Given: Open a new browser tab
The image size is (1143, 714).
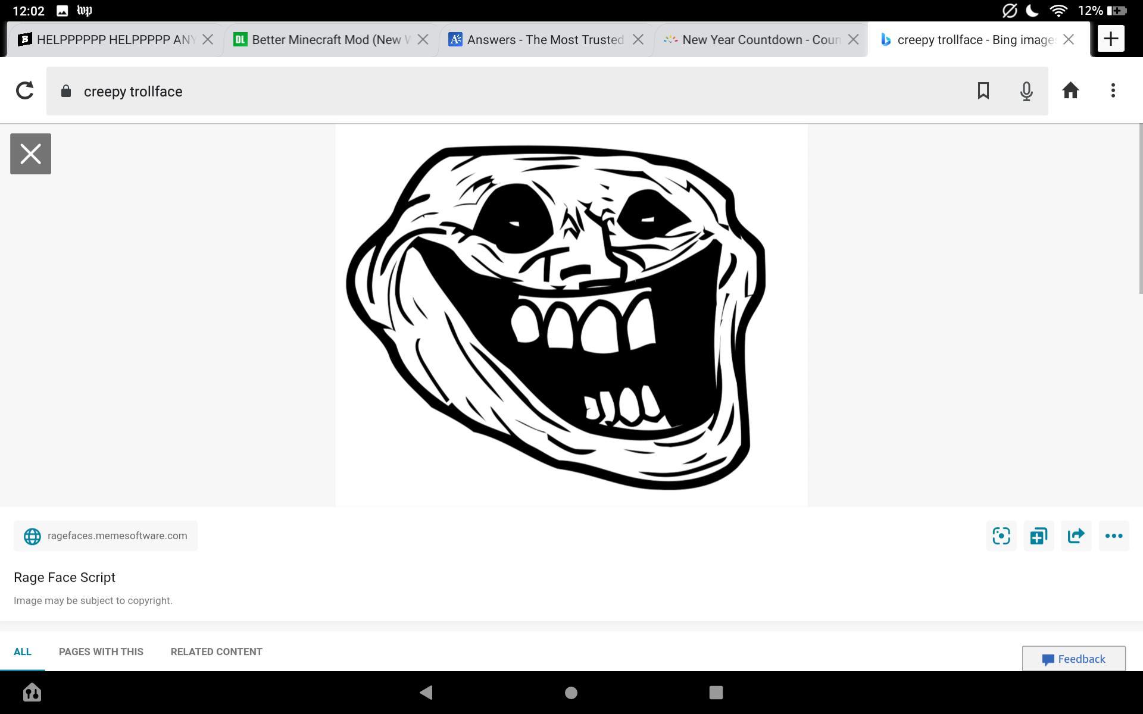Looking at the screenshot, I should [1110, 39].
